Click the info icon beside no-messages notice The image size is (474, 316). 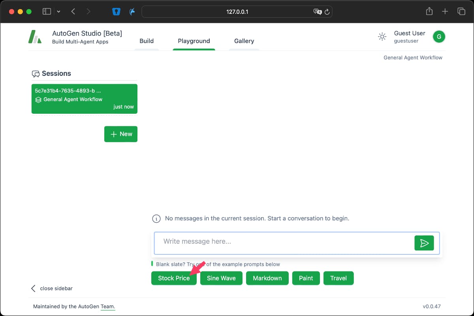(x=156, y=218)
